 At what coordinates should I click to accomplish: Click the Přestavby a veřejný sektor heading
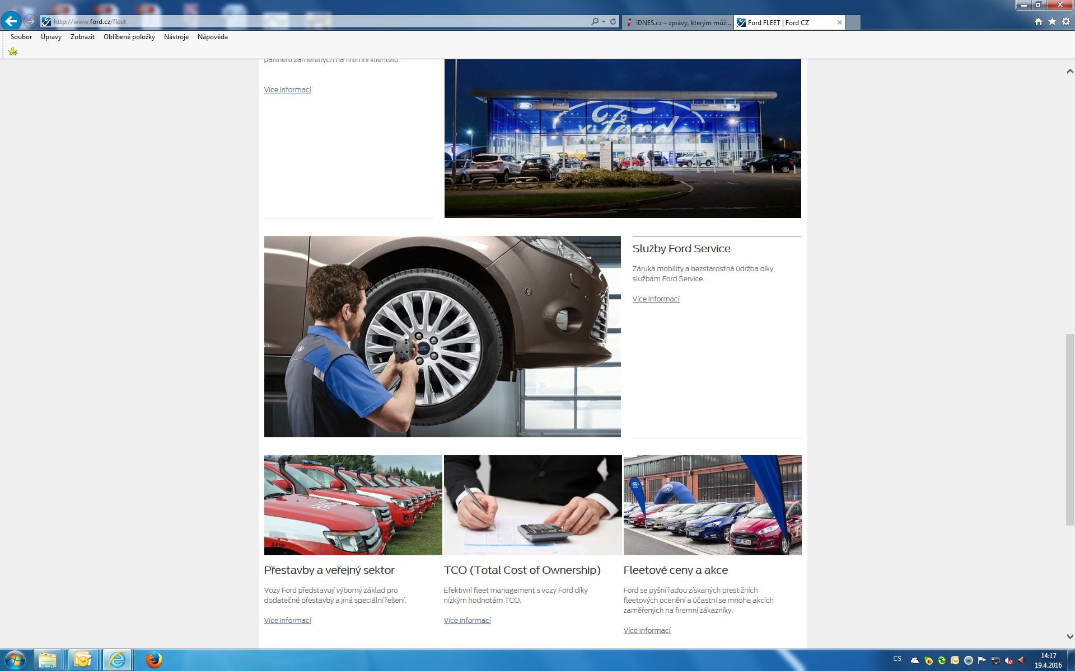[329, 570]
